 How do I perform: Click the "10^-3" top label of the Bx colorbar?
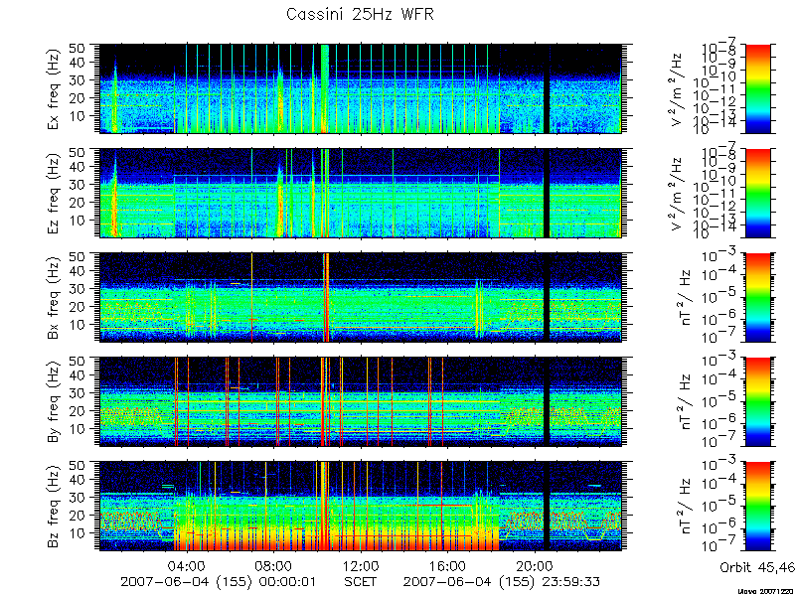(719, 256)
